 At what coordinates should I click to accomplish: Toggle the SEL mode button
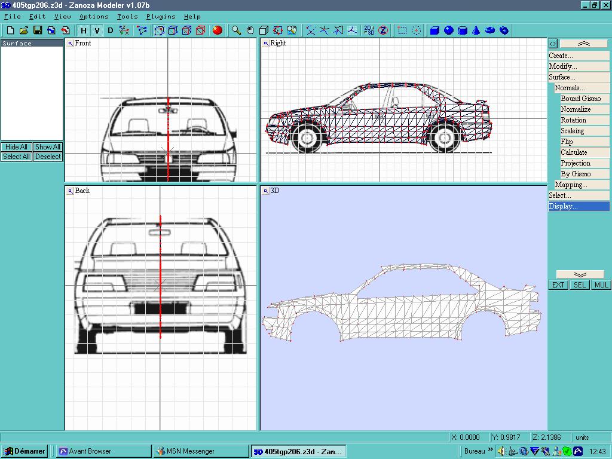[579, 285]
